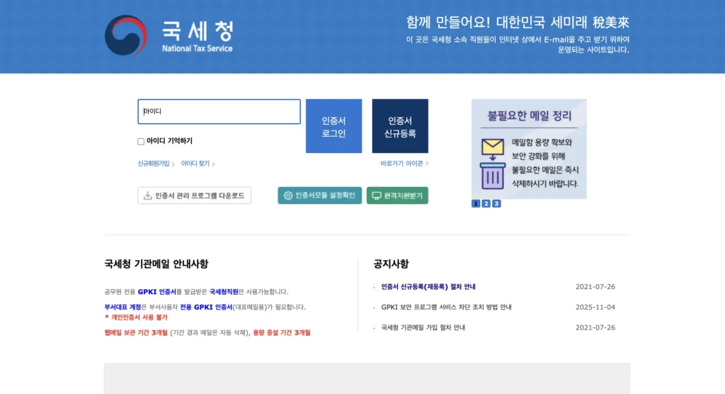This screenshot has width=725, height=394.
Task: Click the * 개인인증서 사용 불가 text
Action: 136,317
